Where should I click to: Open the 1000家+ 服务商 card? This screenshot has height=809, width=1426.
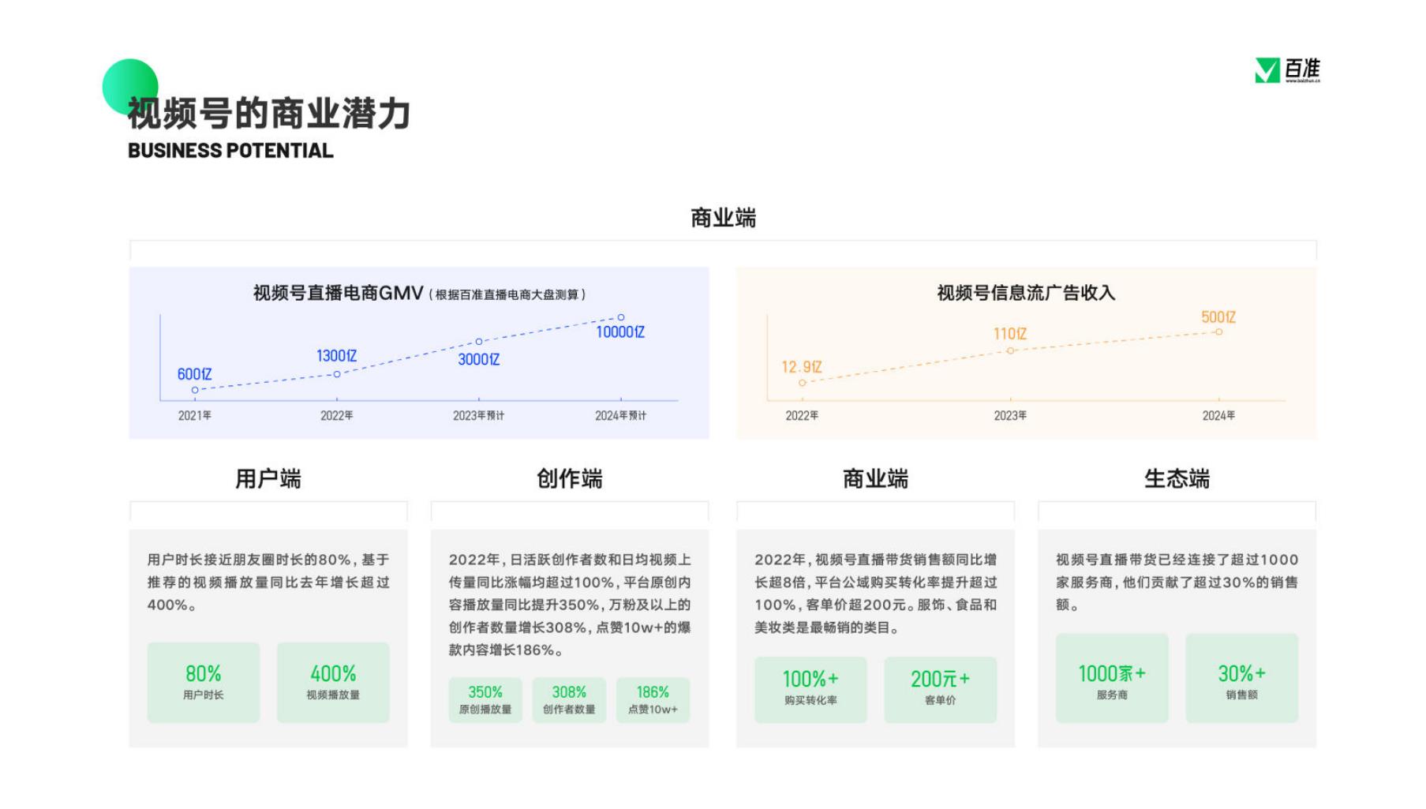pos(1112,678)
